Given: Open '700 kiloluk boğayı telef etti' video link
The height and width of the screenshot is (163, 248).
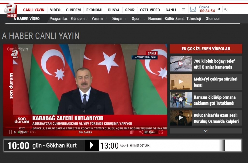Looking at the screenshot, I should coord(214,64).
